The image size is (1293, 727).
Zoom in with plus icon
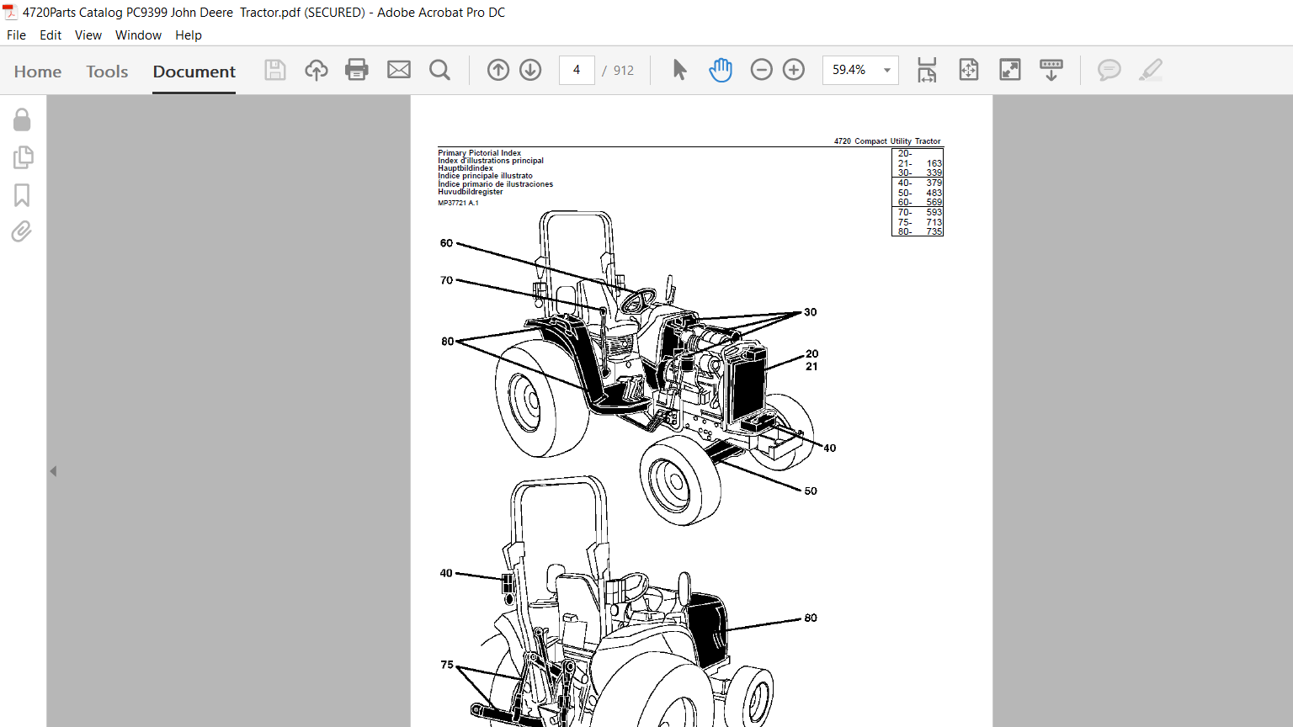(794, 70)
